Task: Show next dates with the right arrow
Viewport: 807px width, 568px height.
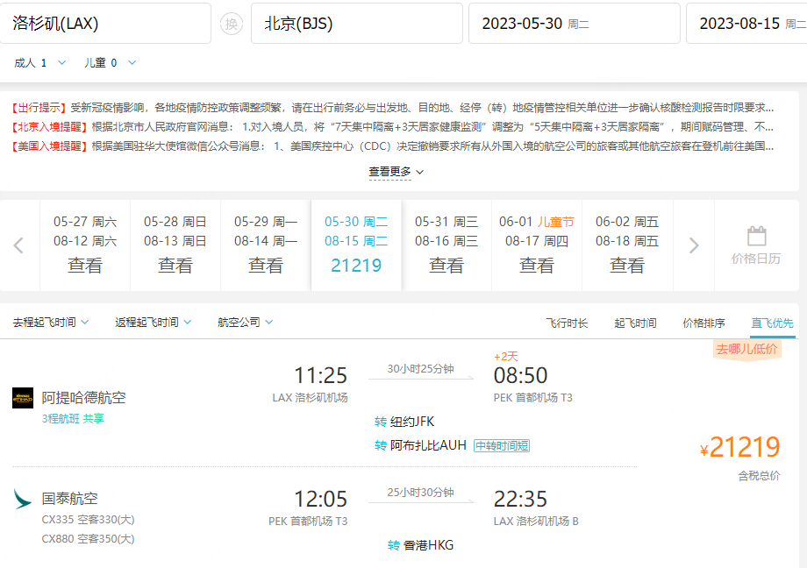Action: (694, 245)
